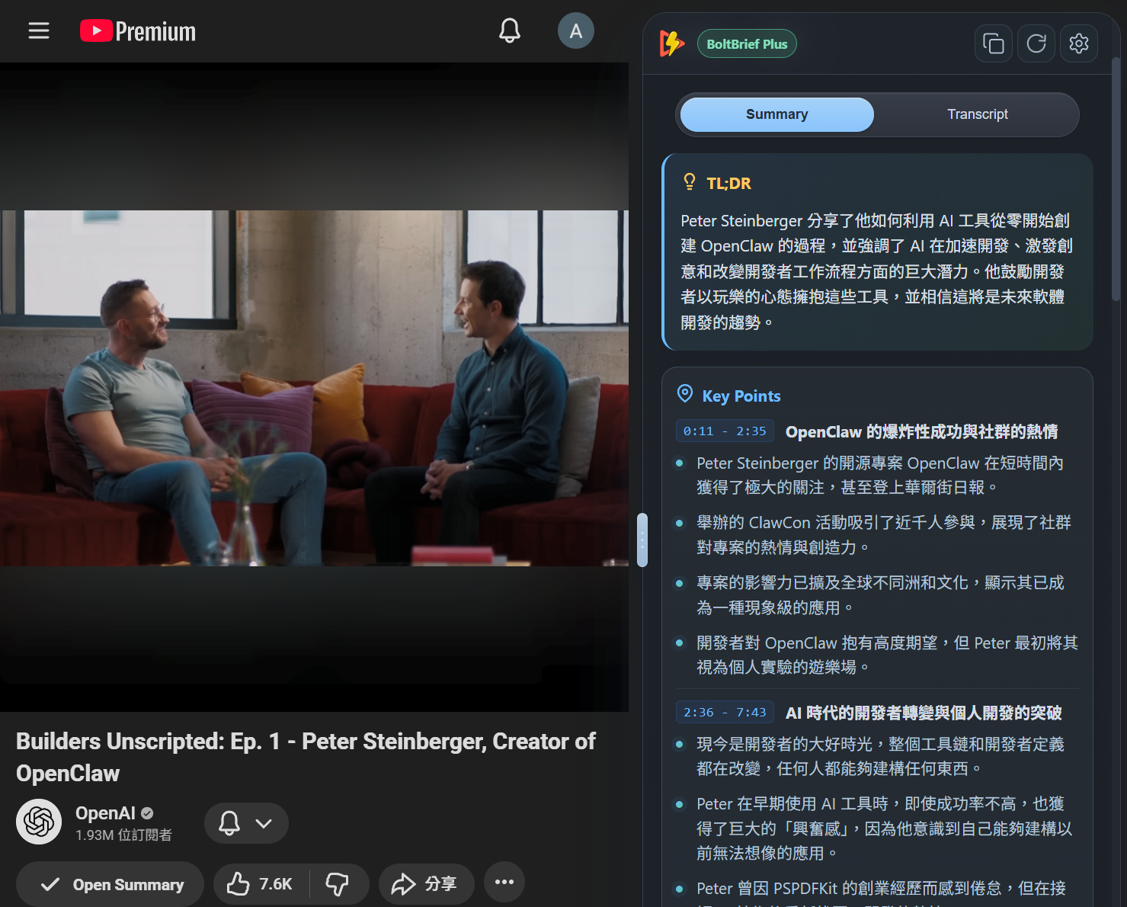Go to YouTube Premium home logo
Image resolution: width=1127 pixels, height=907 pixels.
tap(138, 31)
